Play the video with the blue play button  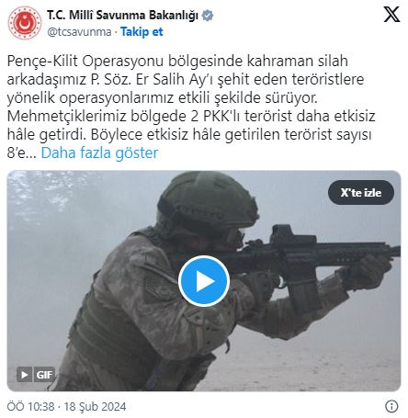tap(204, 281)
